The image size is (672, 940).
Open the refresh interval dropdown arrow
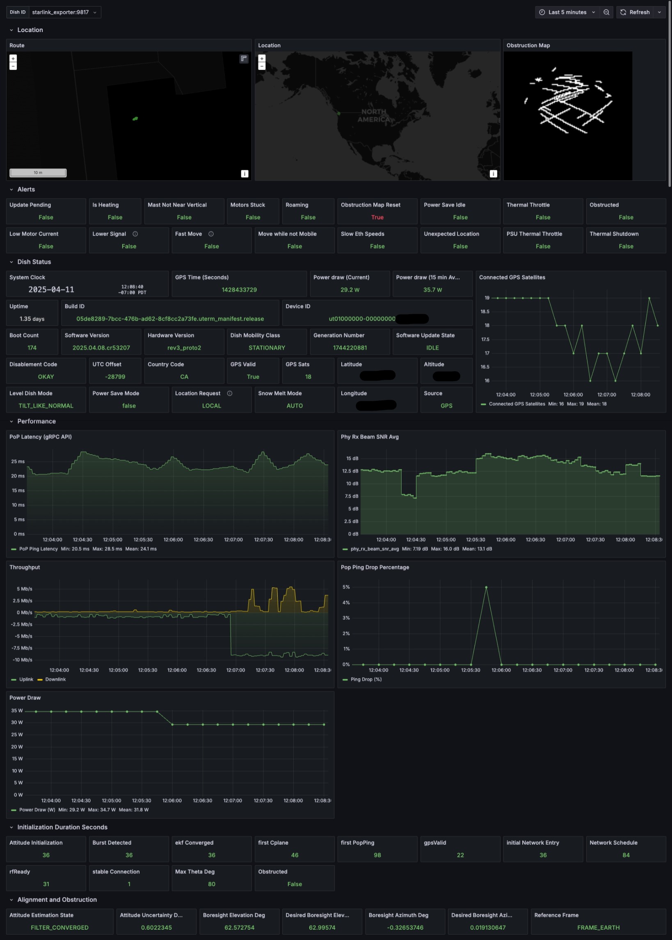(x=659, y=12)
